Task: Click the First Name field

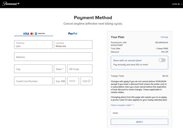Action: click(33, 44)
